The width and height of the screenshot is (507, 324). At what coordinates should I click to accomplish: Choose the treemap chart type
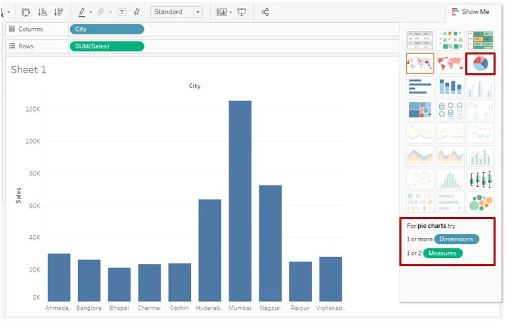[x=420, y=110]
